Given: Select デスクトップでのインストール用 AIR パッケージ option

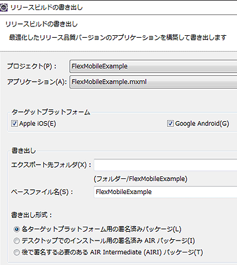Looking at the screenshot, I should coord(17,241).
